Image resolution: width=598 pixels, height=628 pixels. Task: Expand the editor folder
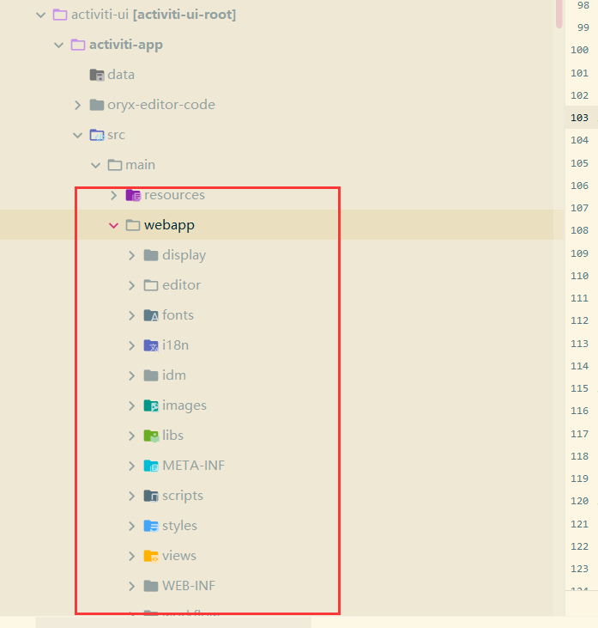tap(131, 285)
